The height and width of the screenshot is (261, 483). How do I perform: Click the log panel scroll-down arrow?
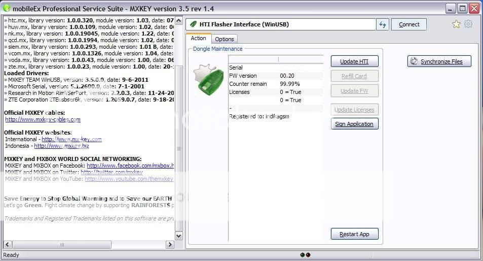click(x=178, y=236)
